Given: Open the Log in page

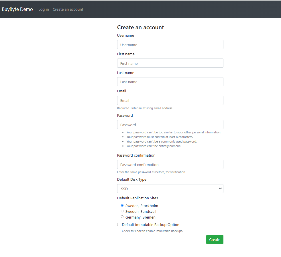Looking at the screenshot, I should [44, 9].
